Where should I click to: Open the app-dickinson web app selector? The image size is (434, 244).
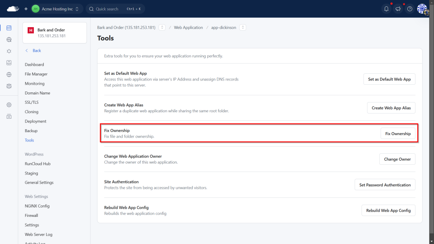pyautogui.click(x=242, y=28)
